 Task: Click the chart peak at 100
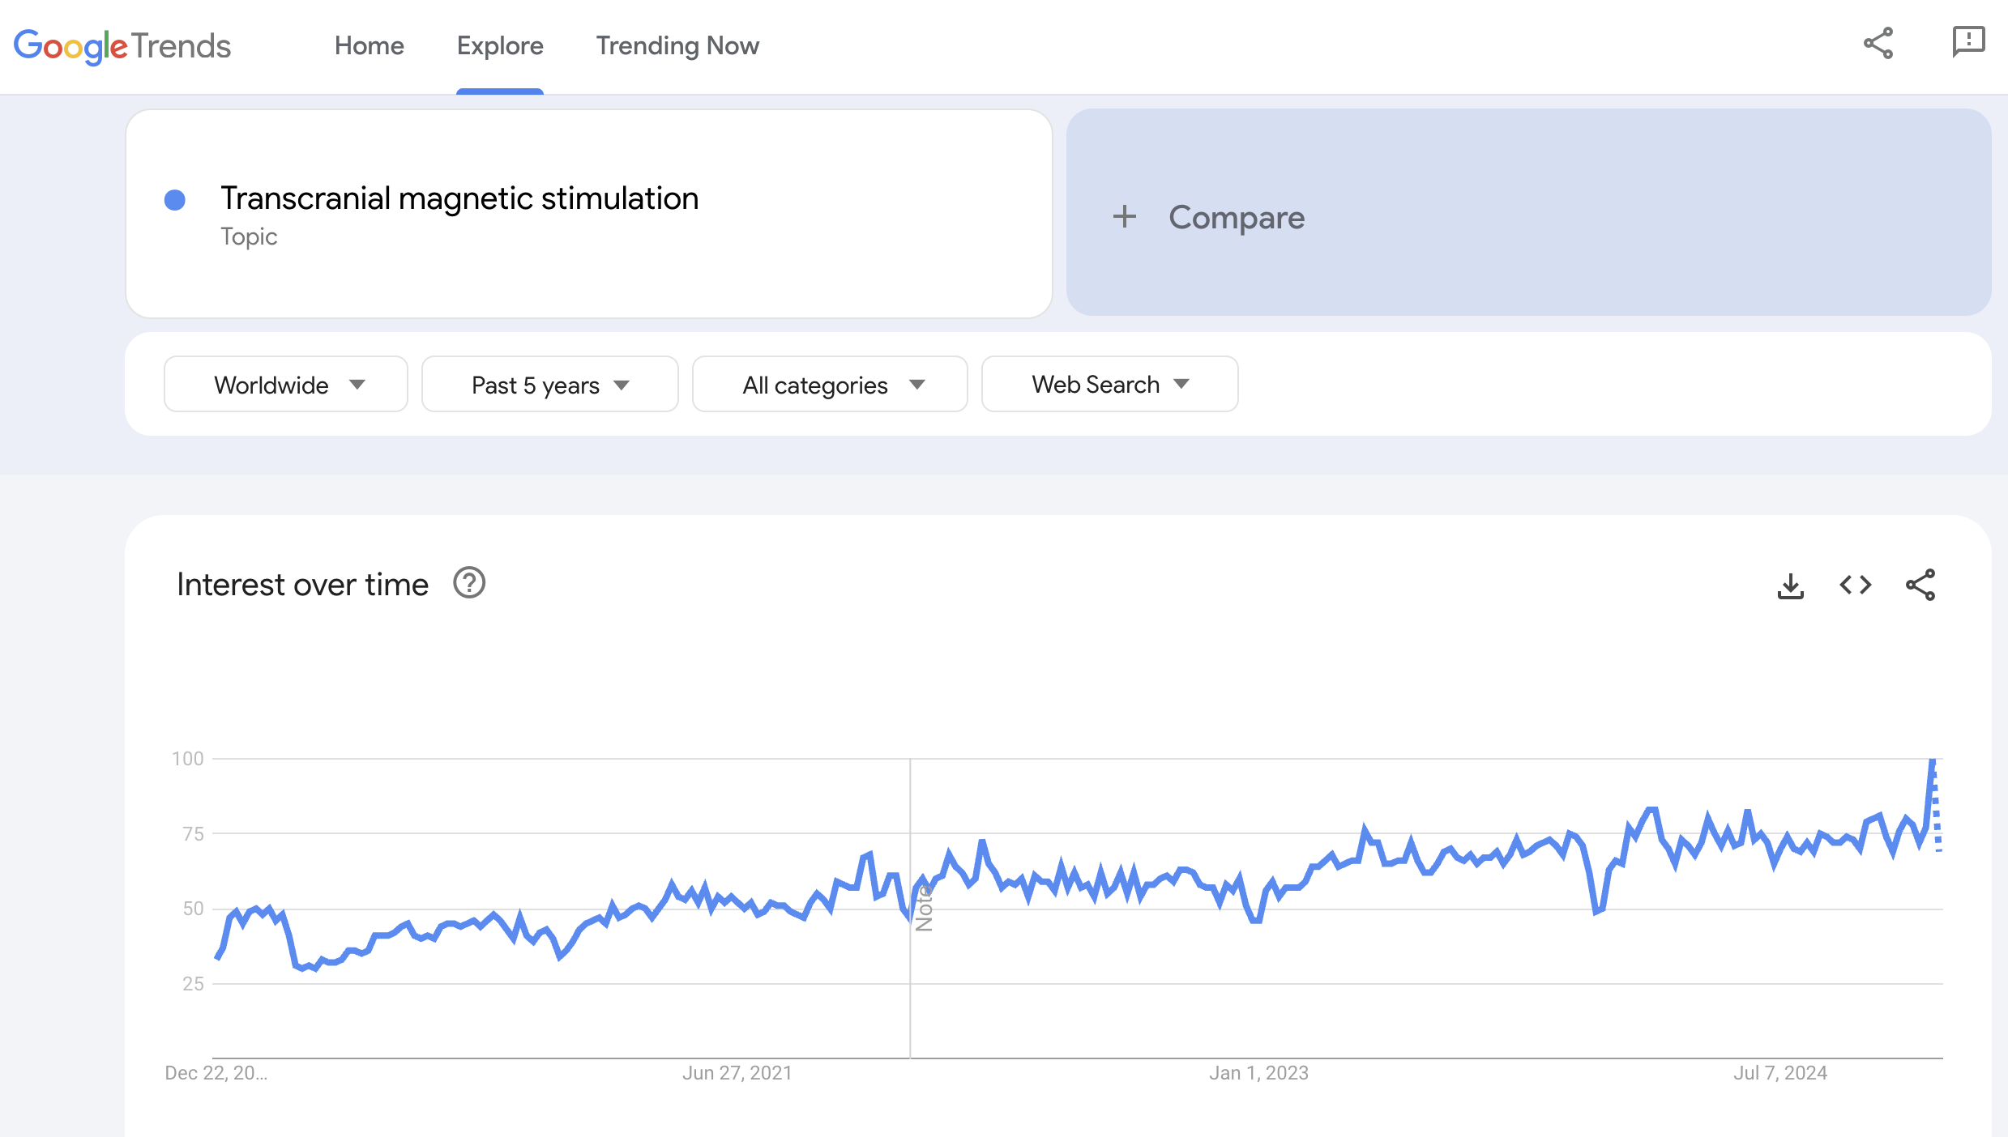(x=1933, y=760)
